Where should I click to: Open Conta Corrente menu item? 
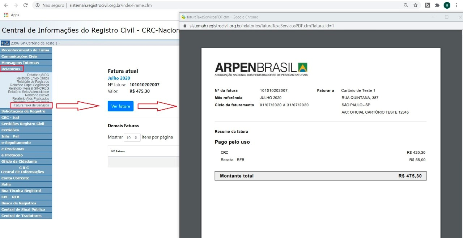(26, 178)
